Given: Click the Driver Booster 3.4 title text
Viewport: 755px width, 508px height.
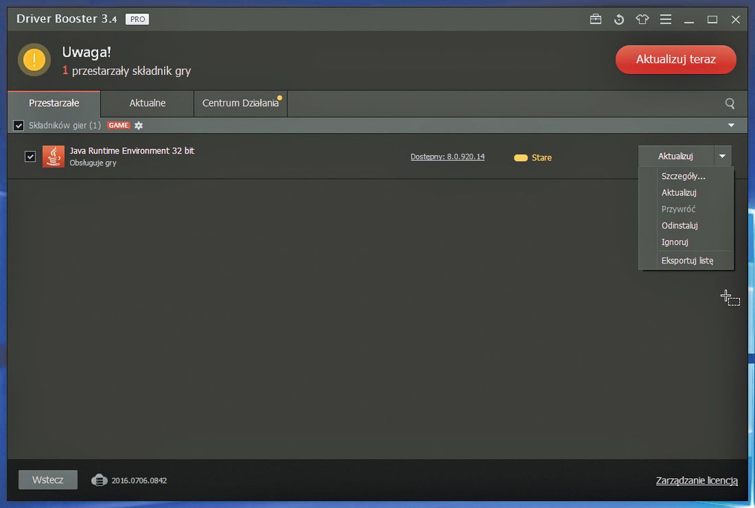Looking at the screenshot, I should [x=67, y=19].
